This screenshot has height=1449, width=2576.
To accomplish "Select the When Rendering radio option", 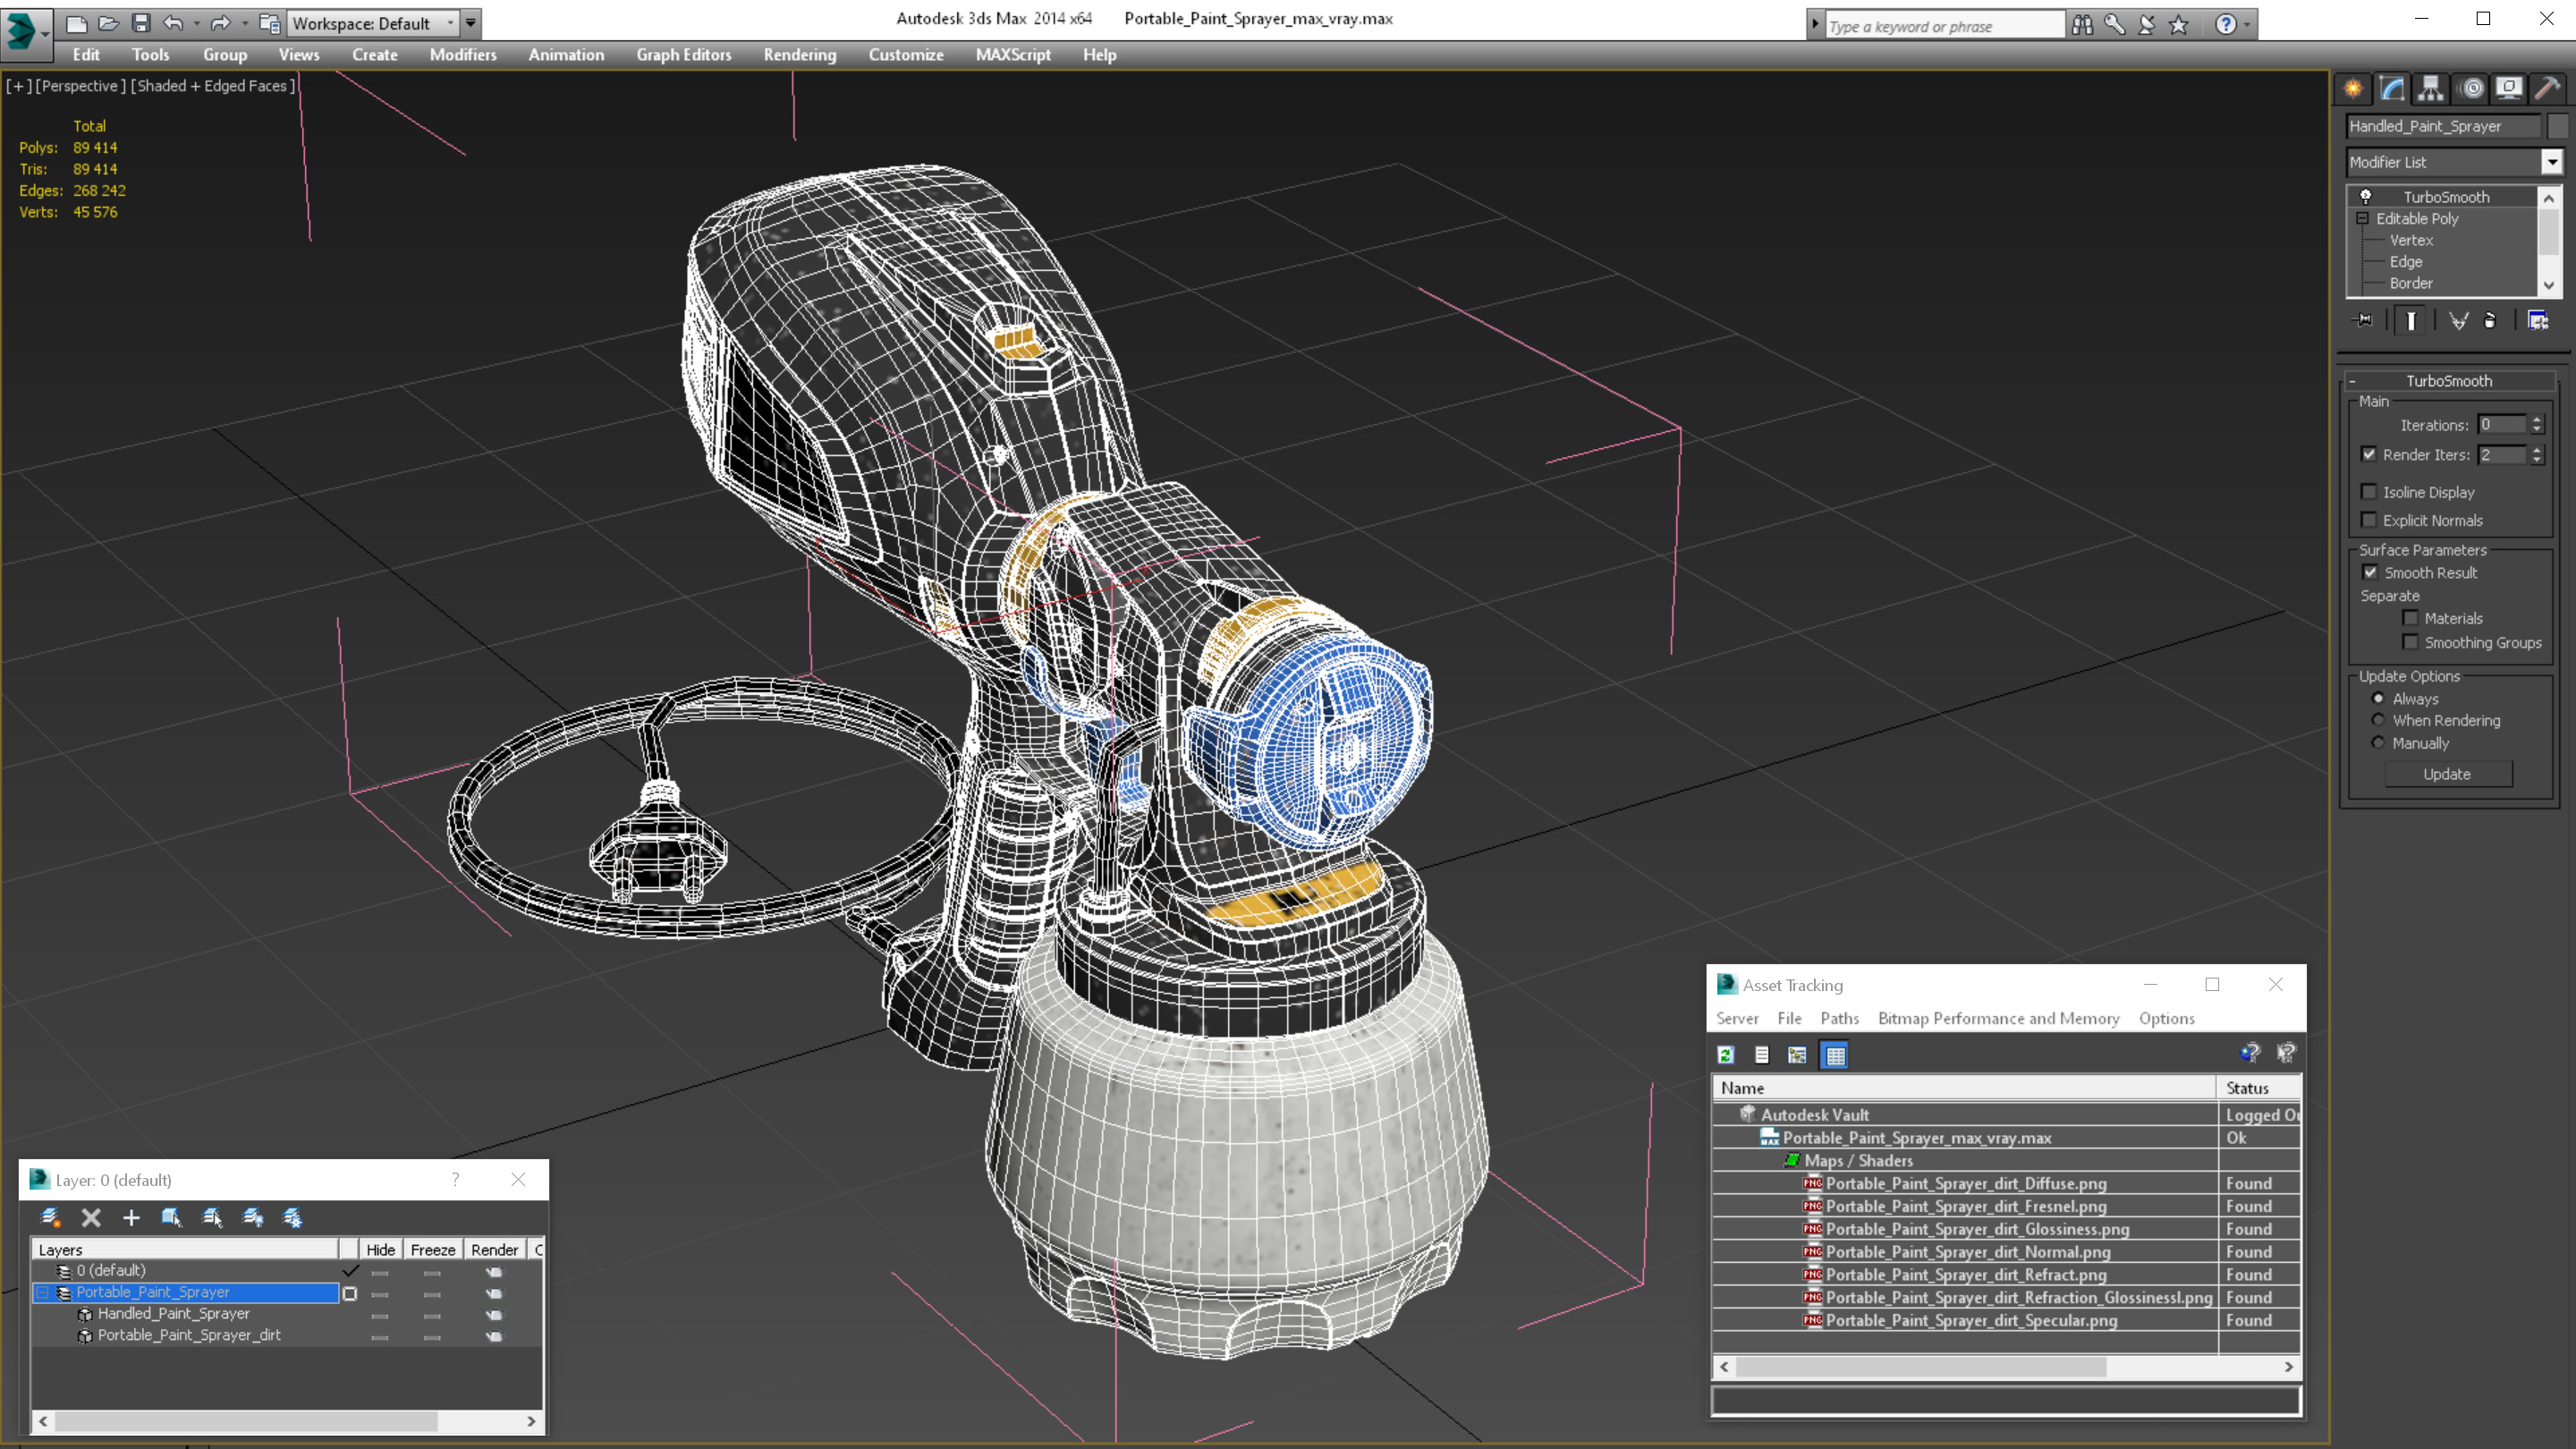I will [x=2379, y=720].
